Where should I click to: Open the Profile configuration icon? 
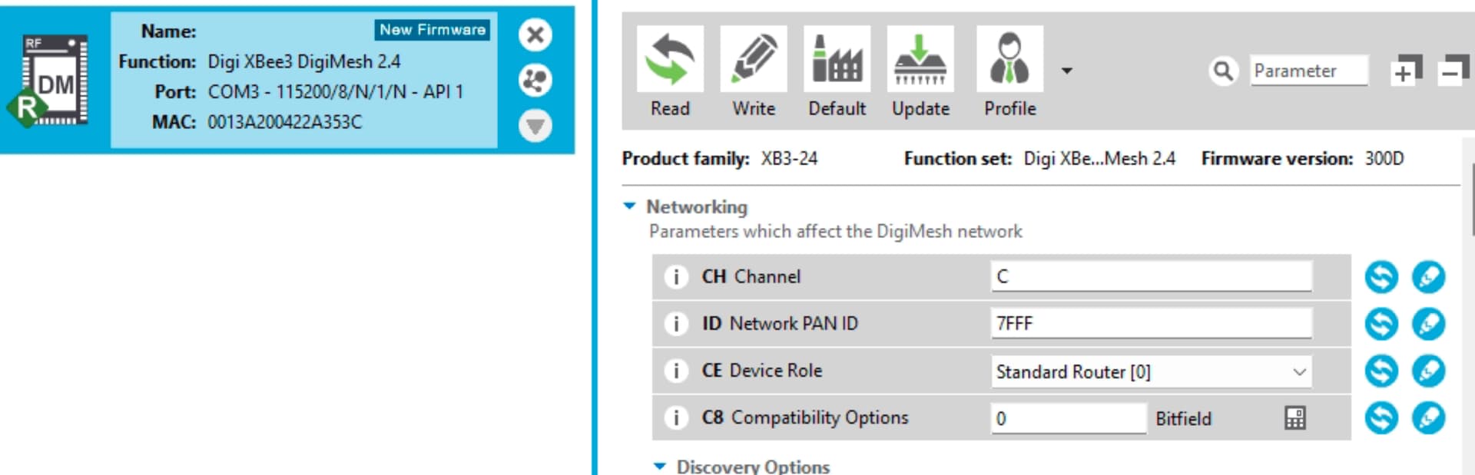coord(1009,59)
